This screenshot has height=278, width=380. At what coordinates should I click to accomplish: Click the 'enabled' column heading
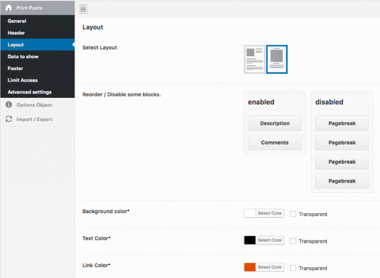[261, 102]
